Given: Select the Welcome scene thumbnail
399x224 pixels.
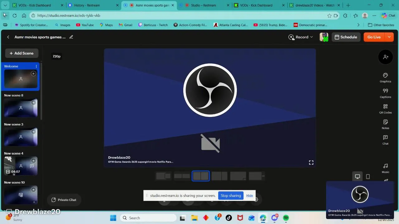Looking at the screenshot, I should (21, 79).
